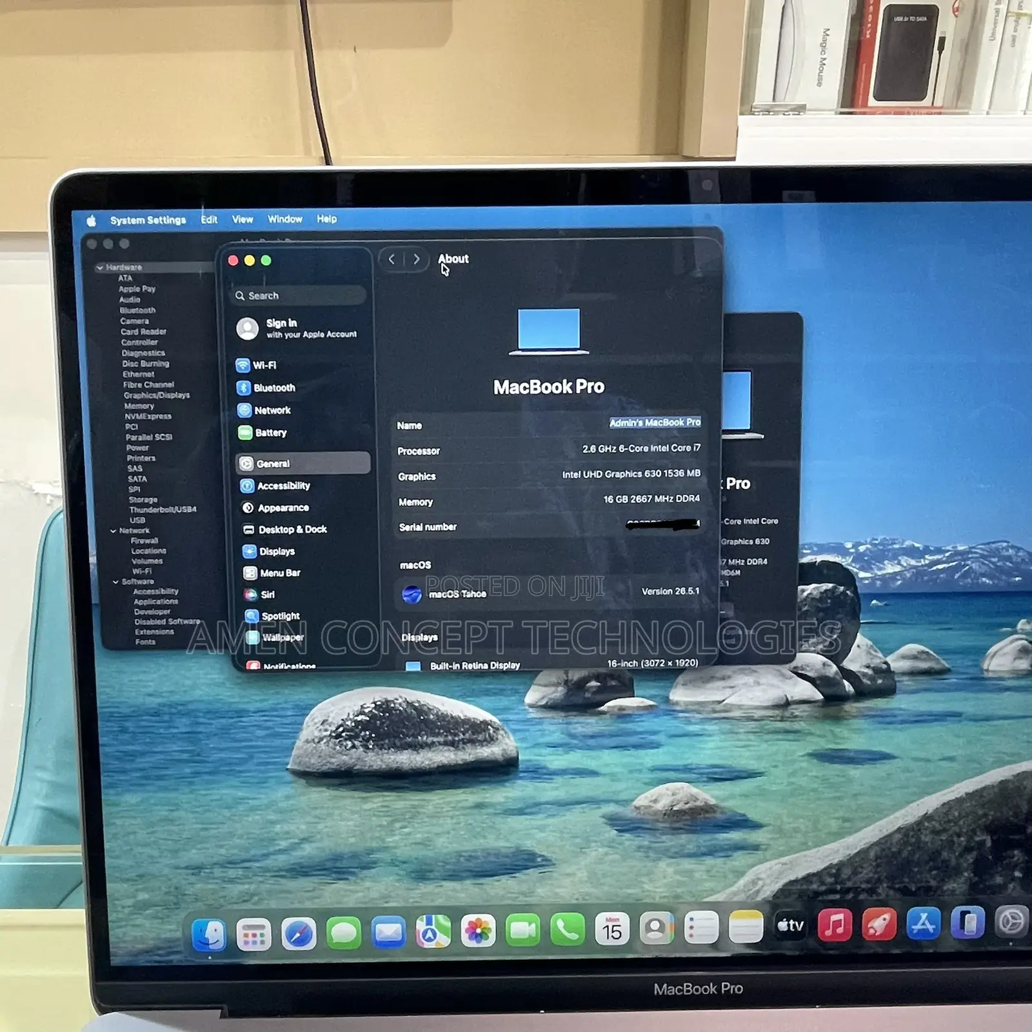Select Built-in Retina Display row
The image size is (1032, 1032).
[x=551, y=664]
